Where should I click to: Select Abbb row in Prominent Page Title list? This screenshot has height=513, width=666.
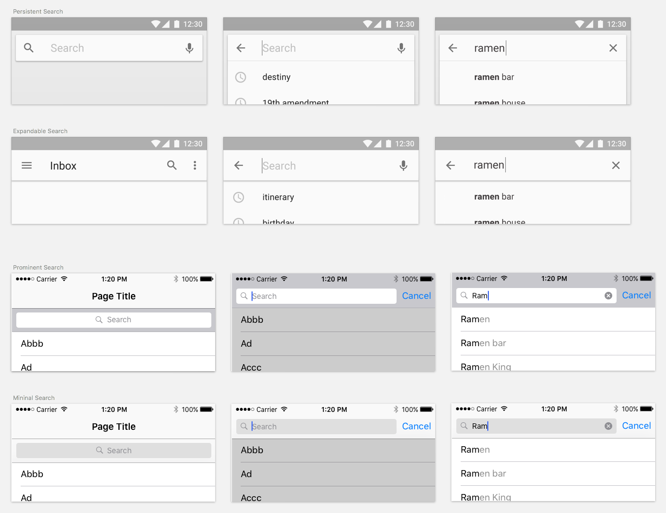[114, 343]
